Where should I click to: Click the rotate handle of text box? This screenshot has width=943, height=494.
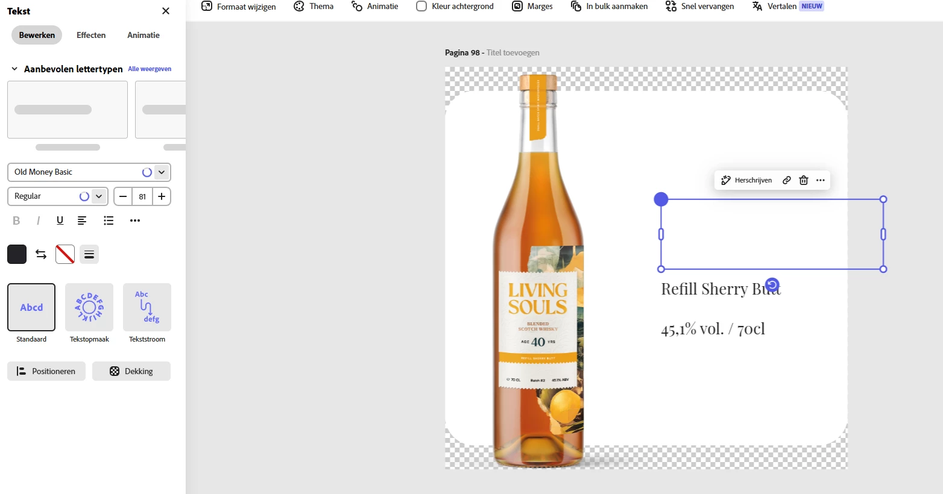[772, 284]
